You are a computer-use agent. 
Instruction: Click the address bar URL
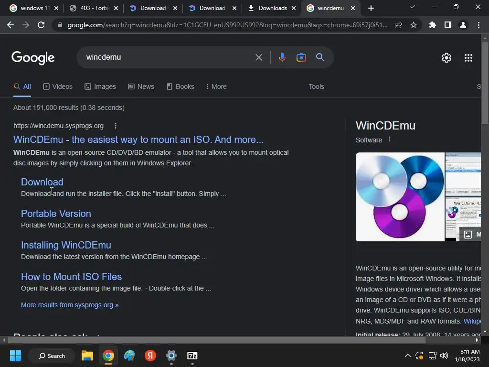click(228, 25)
